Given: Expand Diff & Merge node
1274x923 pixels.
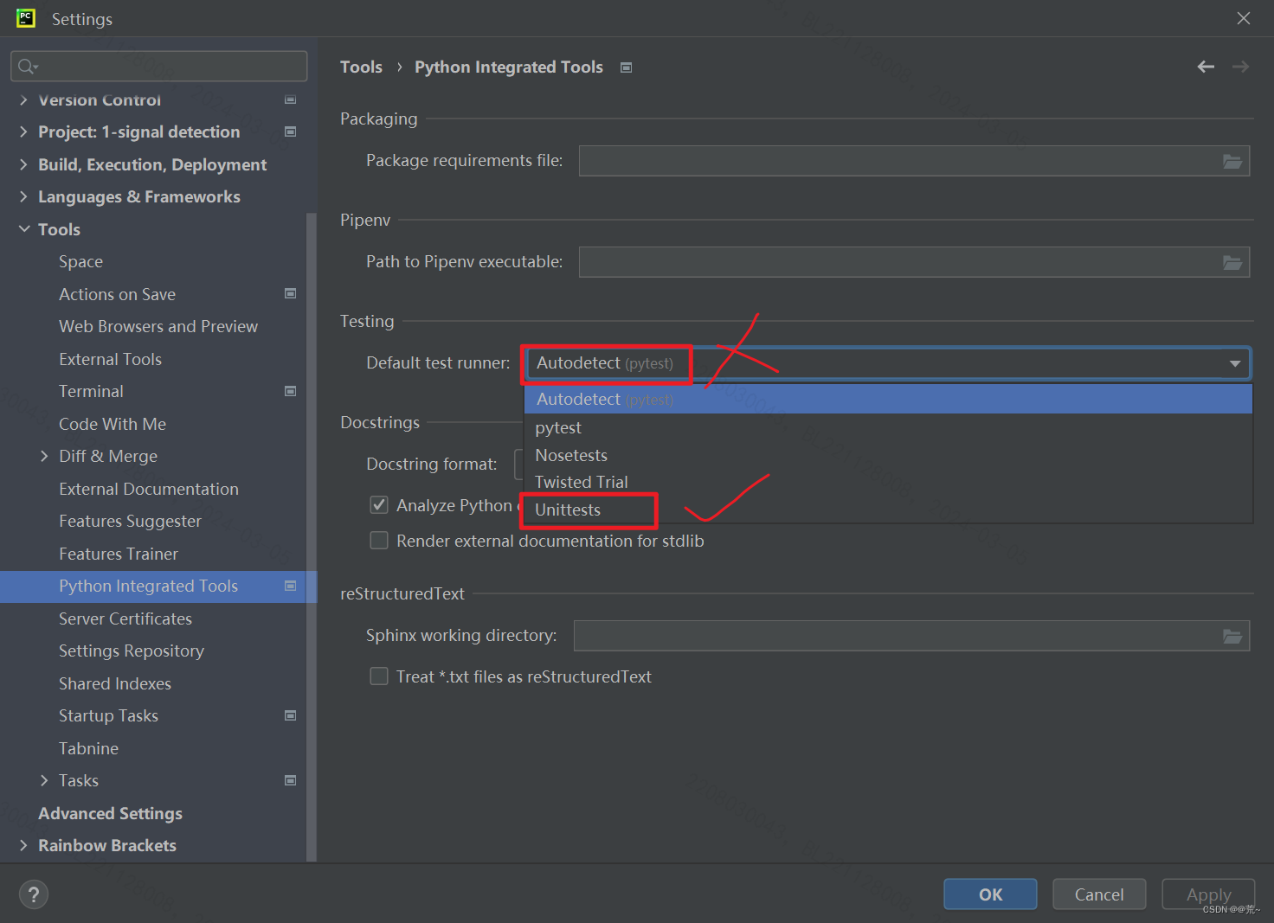Looking at the screenshot, I should 44,456.
